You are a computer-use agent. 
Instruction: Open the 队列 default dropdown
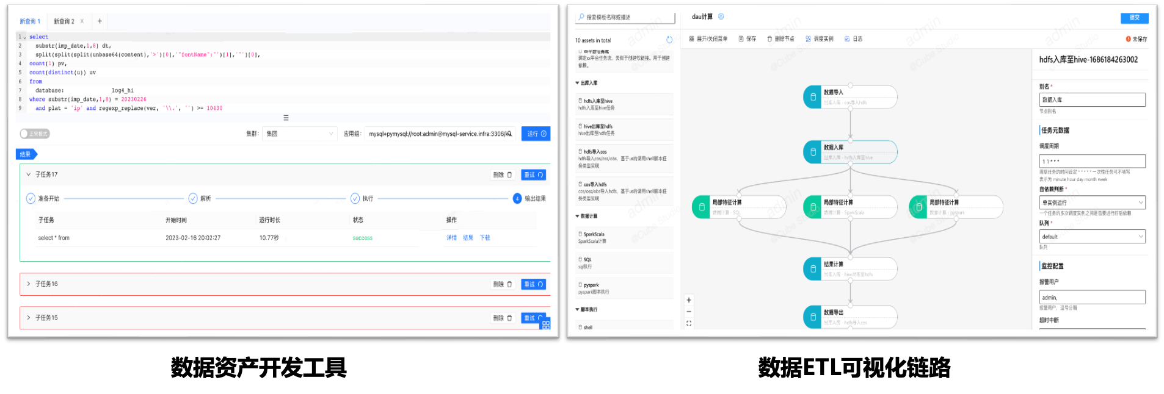tap(1092, 237)
